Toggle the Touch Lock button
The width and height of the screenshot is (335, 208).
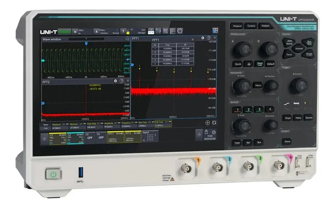[x=260, y=64]
